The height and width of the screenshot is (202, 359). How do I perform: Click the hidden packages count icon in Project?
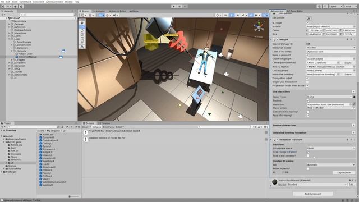click(78, 127)
